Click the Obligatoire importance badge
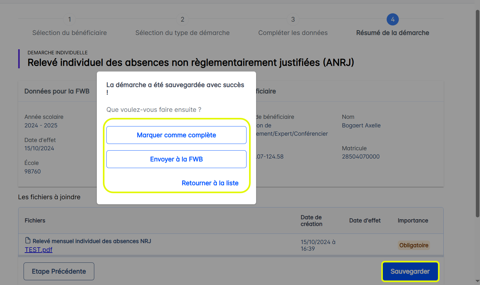The image size is (480, 285). (414, 245)
